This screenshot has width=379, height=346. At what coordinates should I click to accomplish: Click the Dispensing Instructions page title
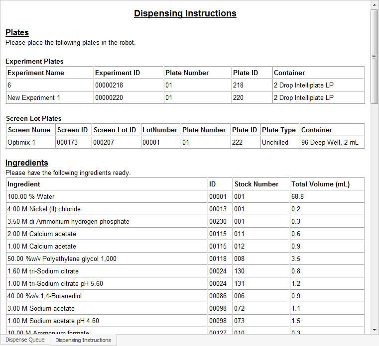[185, 13]
